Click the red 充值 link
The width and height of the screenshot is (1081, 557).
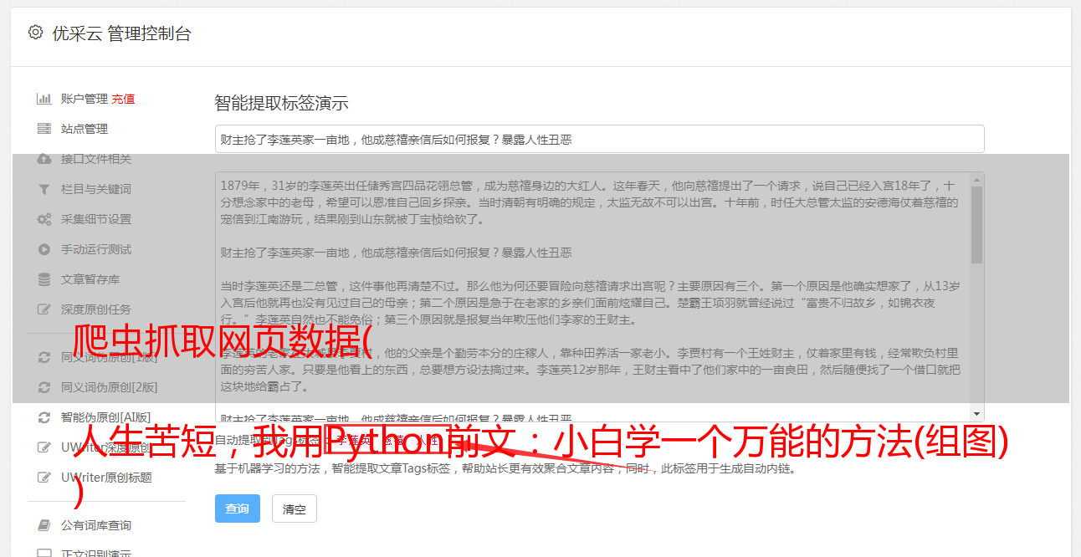click(123, 99)
